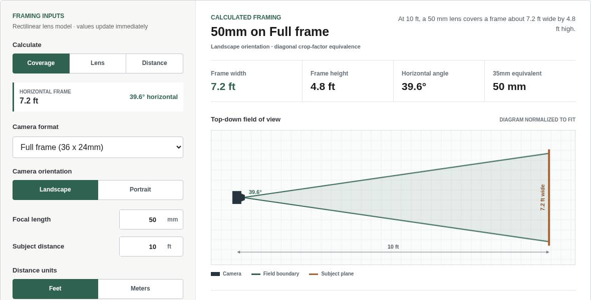
Task: Click the 35mm equivalent 50 mm value
Action: point(509,86)
